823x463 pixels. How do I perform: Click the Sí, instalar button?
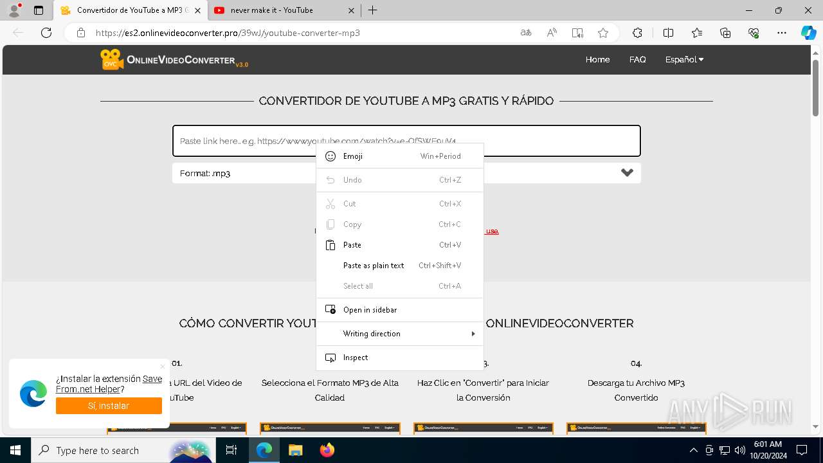pyautogui.click(x=109, y=406)
